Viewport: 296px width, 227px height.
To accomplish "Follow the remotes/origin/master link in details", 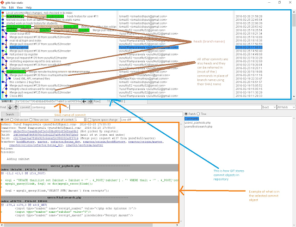I will pyautogui.click(x=145, y=142).
